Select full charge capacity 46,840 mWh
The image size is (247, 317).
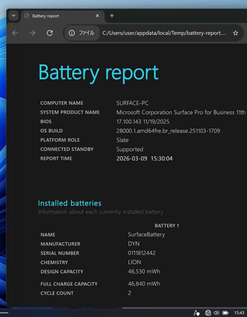click(x=144, y=284)
